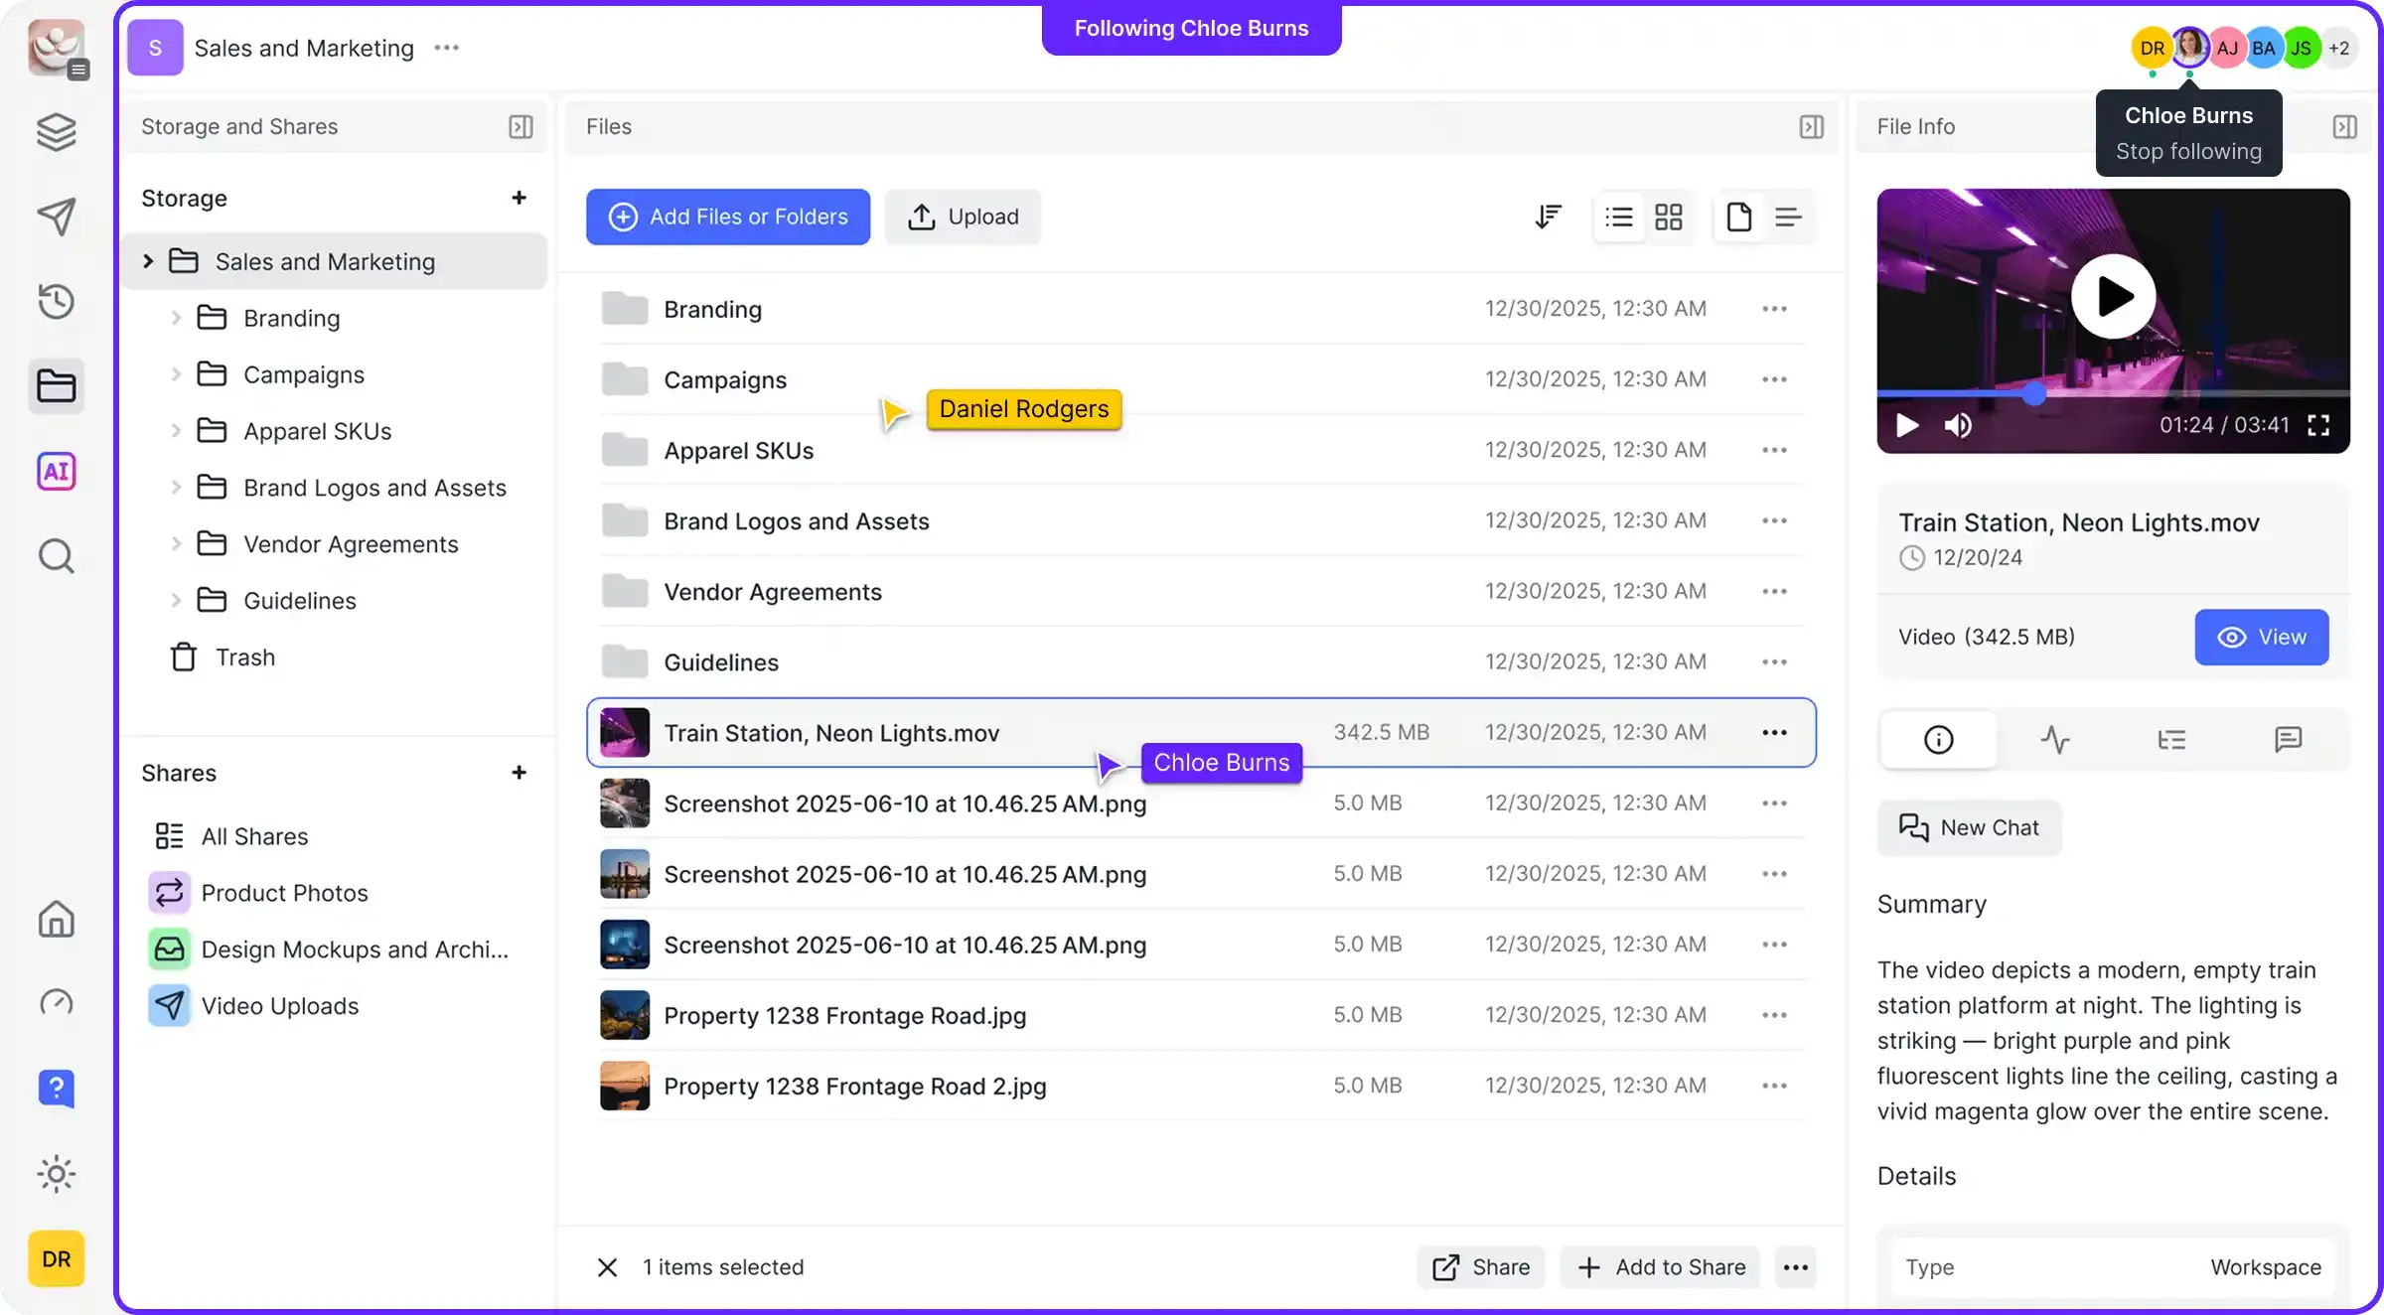The width and height of the screenshot is (2384, 1315).
Task: Switch file view to grid layout
Action: pos(1669,217)
